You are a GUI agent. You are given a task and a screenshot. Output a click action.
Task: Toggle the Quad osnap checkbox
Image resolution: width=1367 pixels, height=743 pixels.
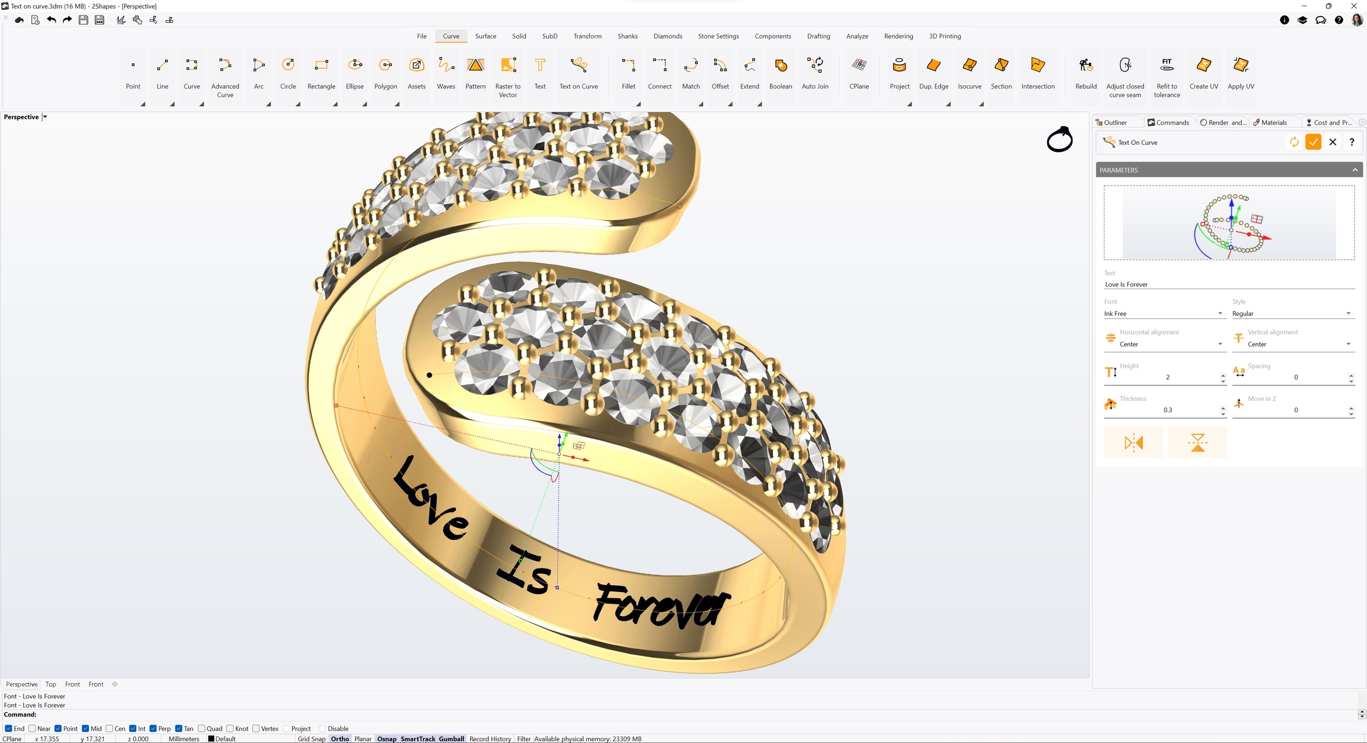pos(202,729)
